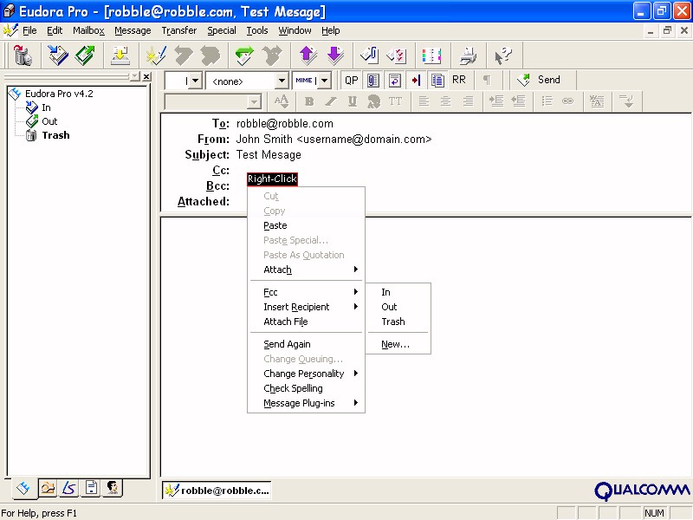Click the Print toolbar icon
This screenshot has height=520, width=693.
click(468, 55)
